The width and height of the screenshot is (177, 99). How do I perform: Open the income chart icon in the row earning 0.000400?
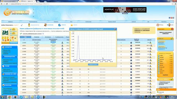[x=131, y=48]
